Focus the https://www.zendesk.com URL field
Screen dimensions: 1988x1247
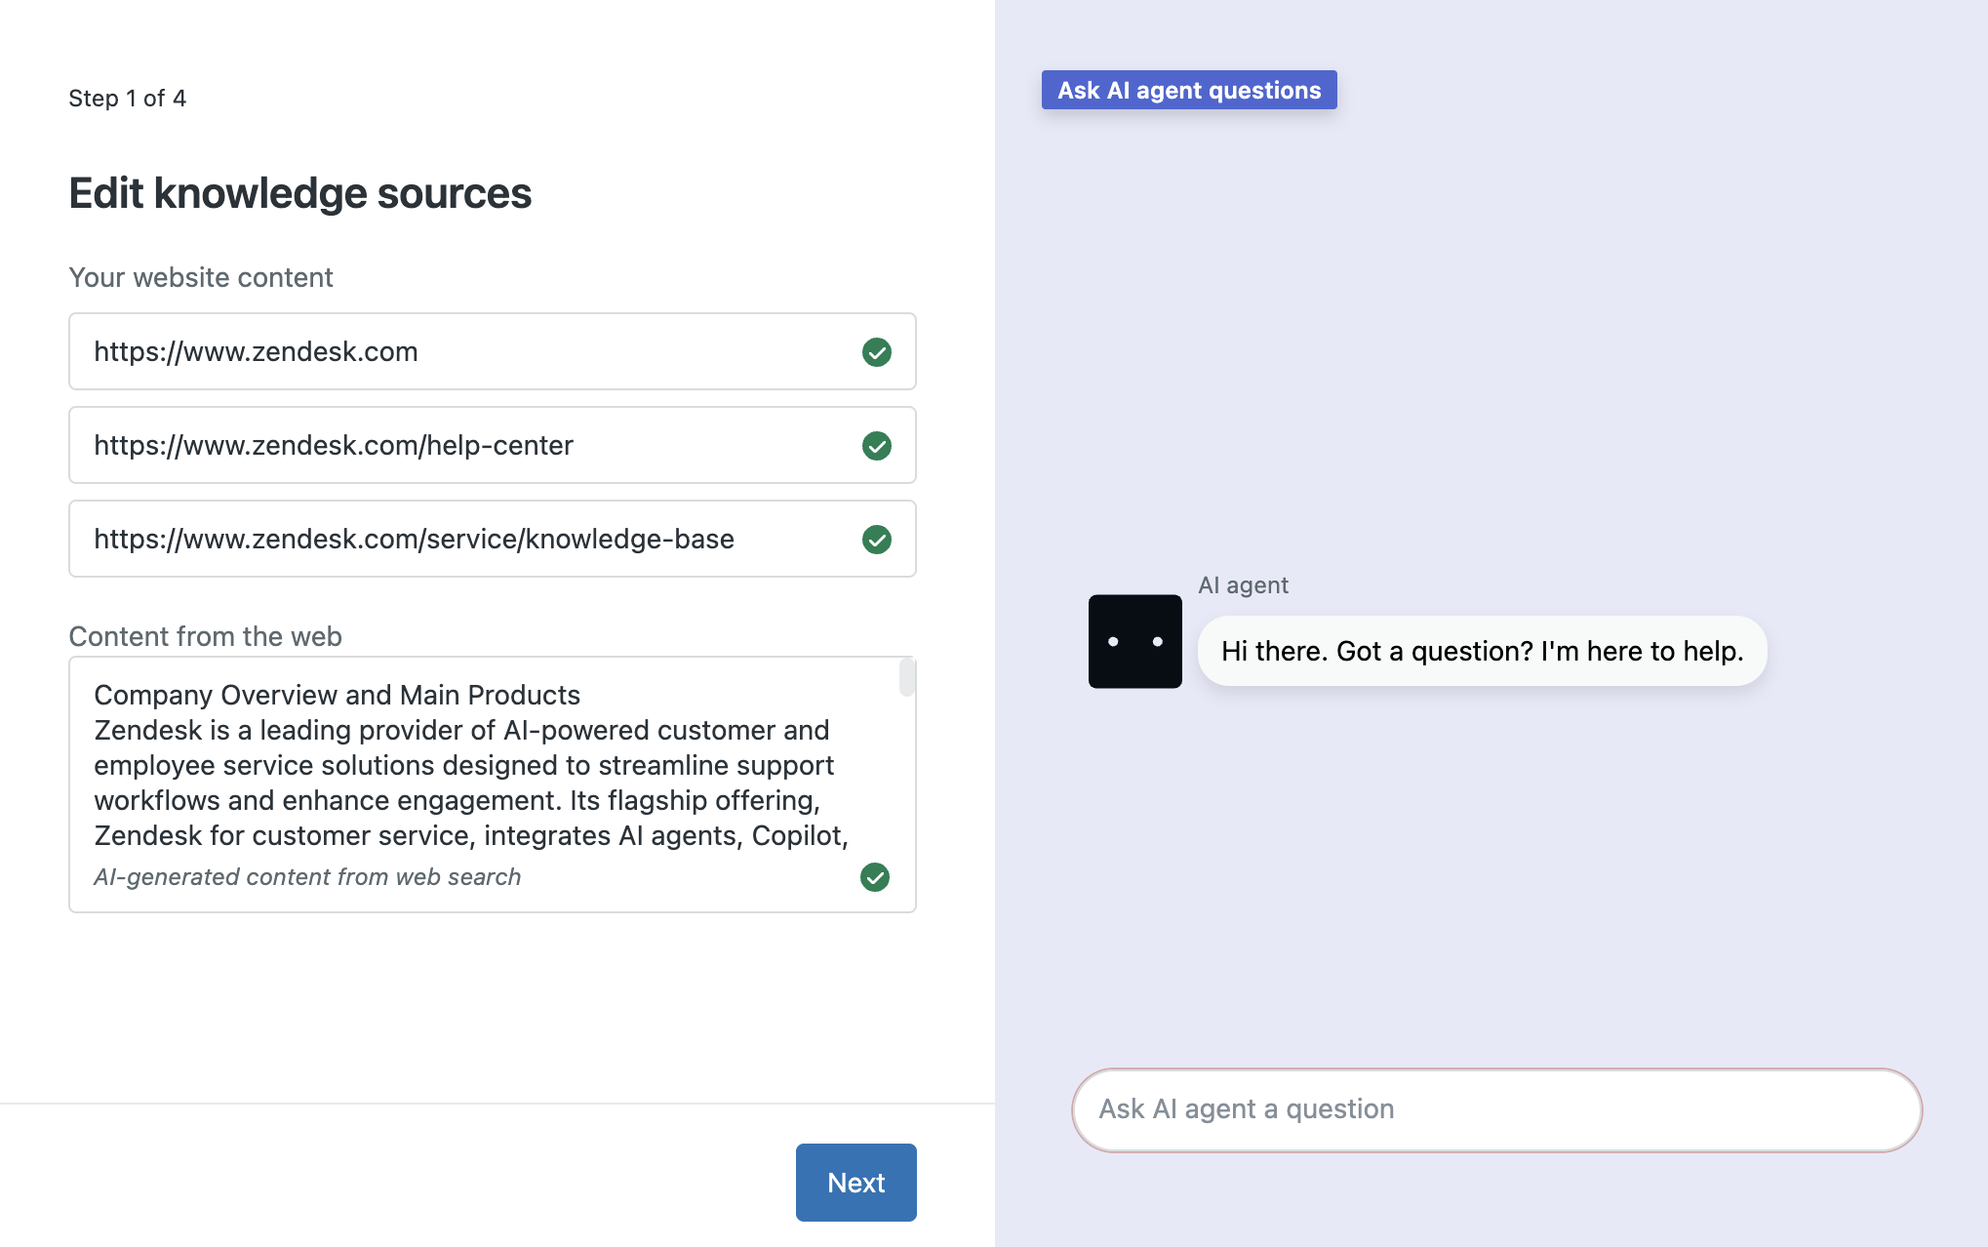click(x=458, y=352)
